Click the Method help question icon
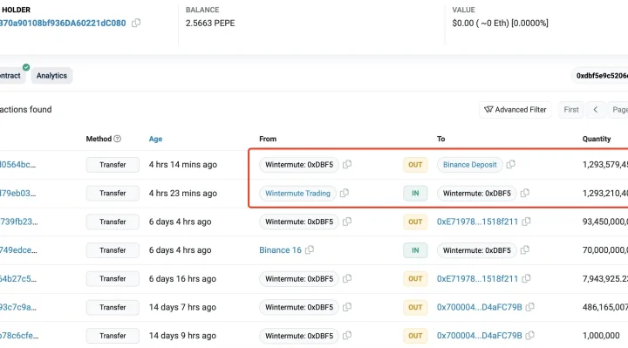The height and width of the screenshot is (348, 628). (x=118, y=139)
